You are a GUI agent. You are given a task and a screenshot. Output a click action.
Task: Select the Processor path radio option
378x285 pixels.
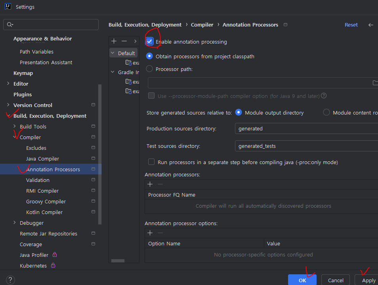pos(149,69)
